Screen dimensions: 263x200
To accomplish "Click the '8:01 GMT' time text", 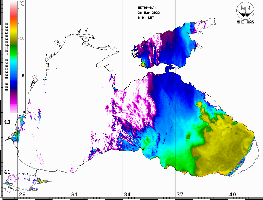I will (x=146, y=17).
